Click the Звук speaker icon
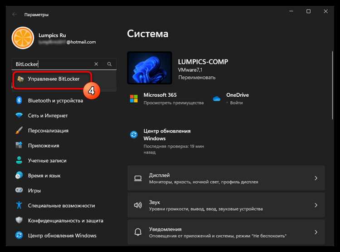This screenshot has width=340, height=252. click(138, 205)
